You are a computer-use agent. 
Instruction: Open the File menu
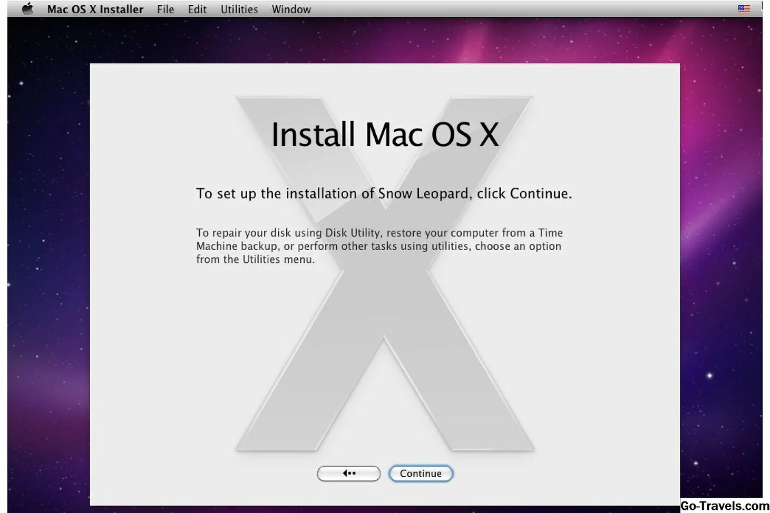point(165,9)
